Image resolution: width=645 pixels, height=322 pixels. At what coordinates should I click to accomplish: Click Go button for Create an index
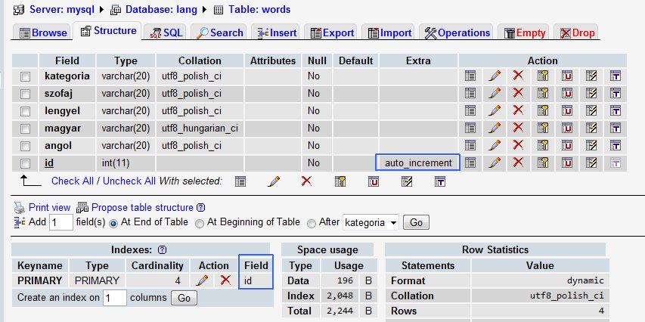pyautogui.click(x=184, y=298)
